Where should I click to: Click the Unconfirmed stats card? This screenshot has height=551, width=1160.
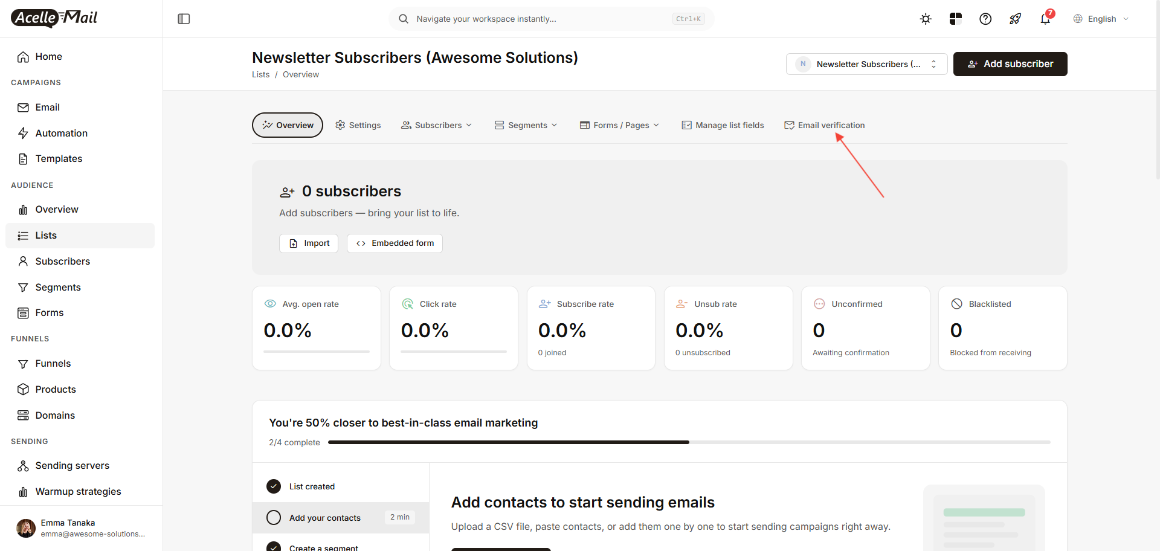[x=865, y=328]
